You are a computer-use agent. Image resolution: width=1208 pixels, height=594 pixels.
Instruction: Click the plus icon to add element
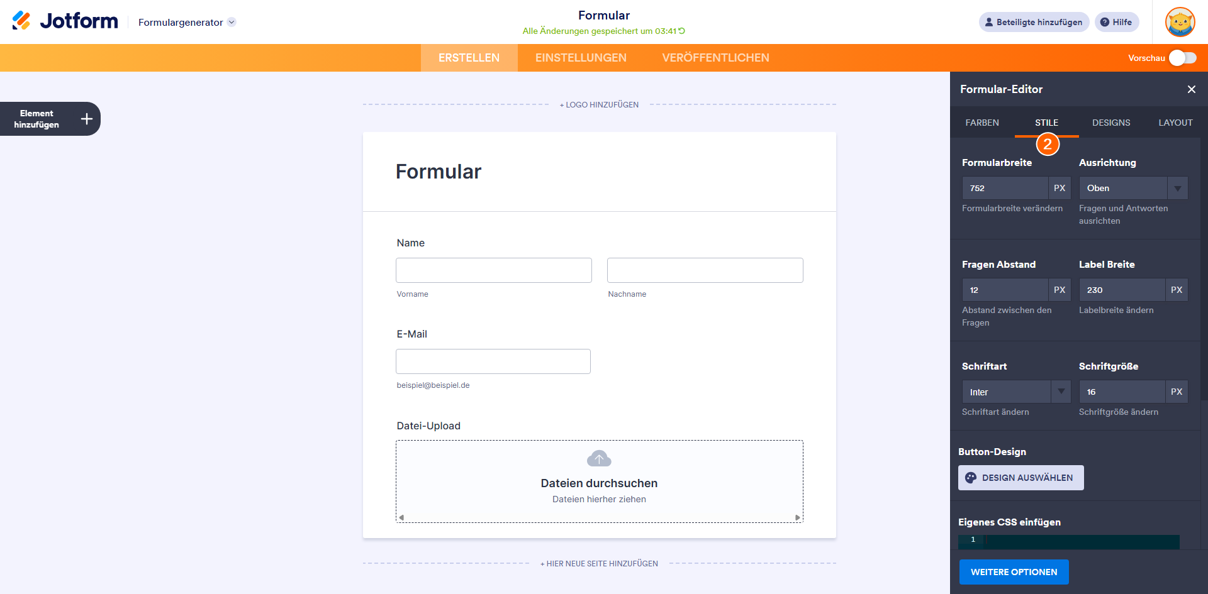(87, 119)
